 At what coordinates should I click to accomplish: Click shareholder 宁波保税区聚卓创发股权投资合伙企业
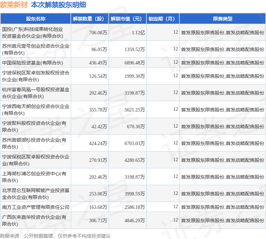(x=36, y=76)
